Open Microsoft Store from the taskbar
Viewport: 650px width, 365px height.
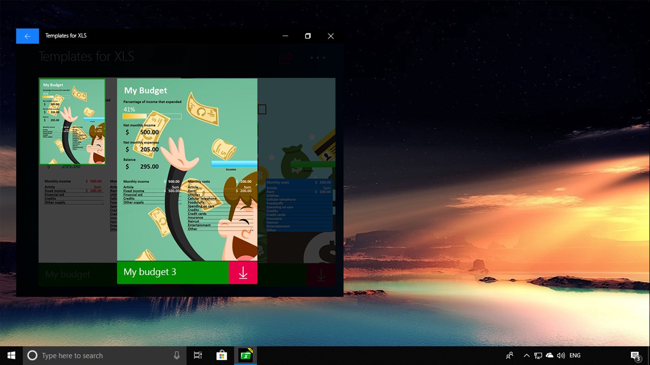[x=221, y=355]
